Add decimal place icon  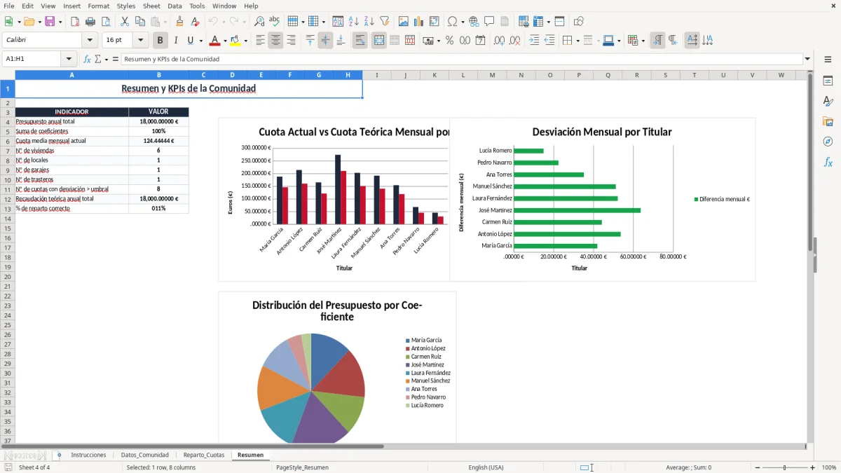click(x=499, y=41)
